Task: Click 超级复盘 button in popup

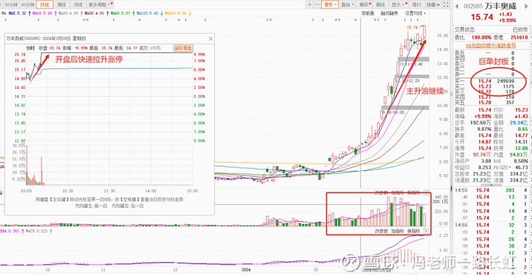Action: pyautogui.click(x=184, y=48)
